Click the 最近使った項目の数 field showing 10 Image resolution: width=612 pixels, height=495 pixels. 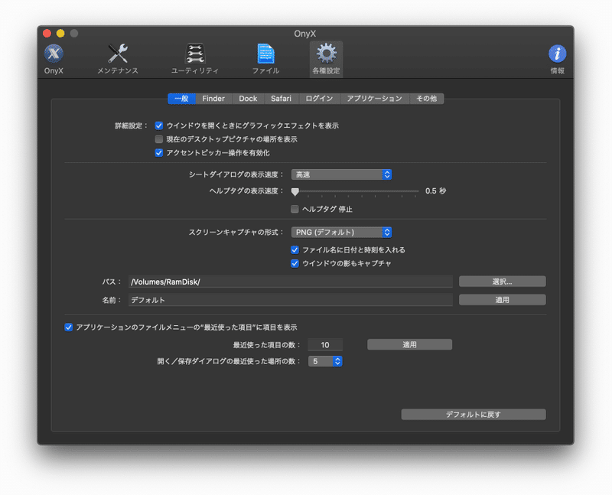325,345
